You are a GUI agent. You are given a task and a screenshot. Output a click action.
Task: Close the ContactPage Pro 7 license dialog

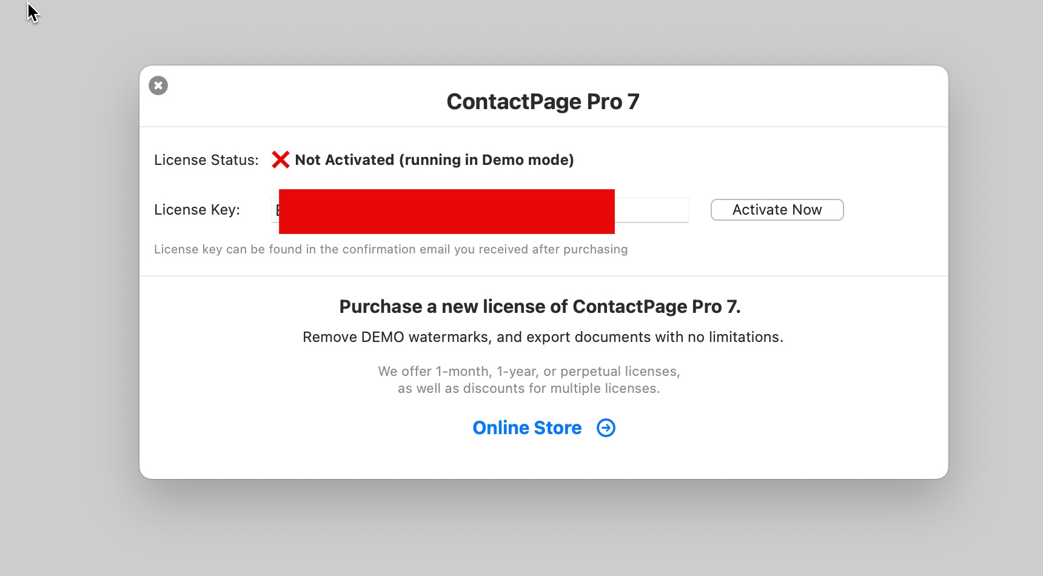tap(158, 85)
